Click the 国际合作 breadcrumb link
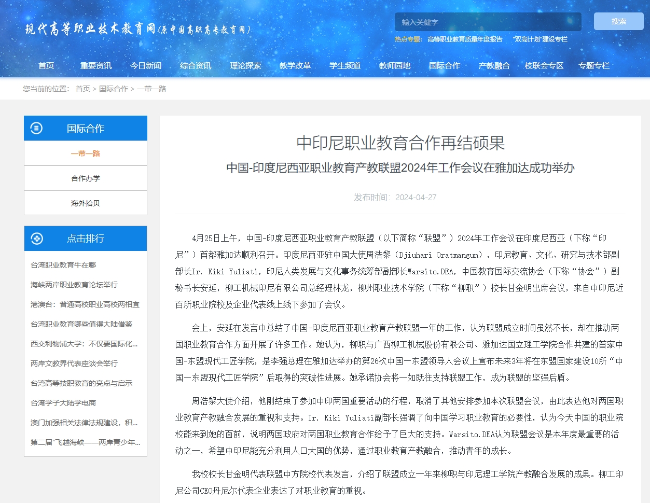Screen dimensions: 650x503 pyautogui.click(x=114, y=89)
